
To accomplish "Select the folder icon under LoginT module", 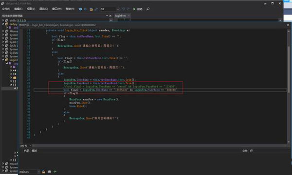I will point(14,78).
